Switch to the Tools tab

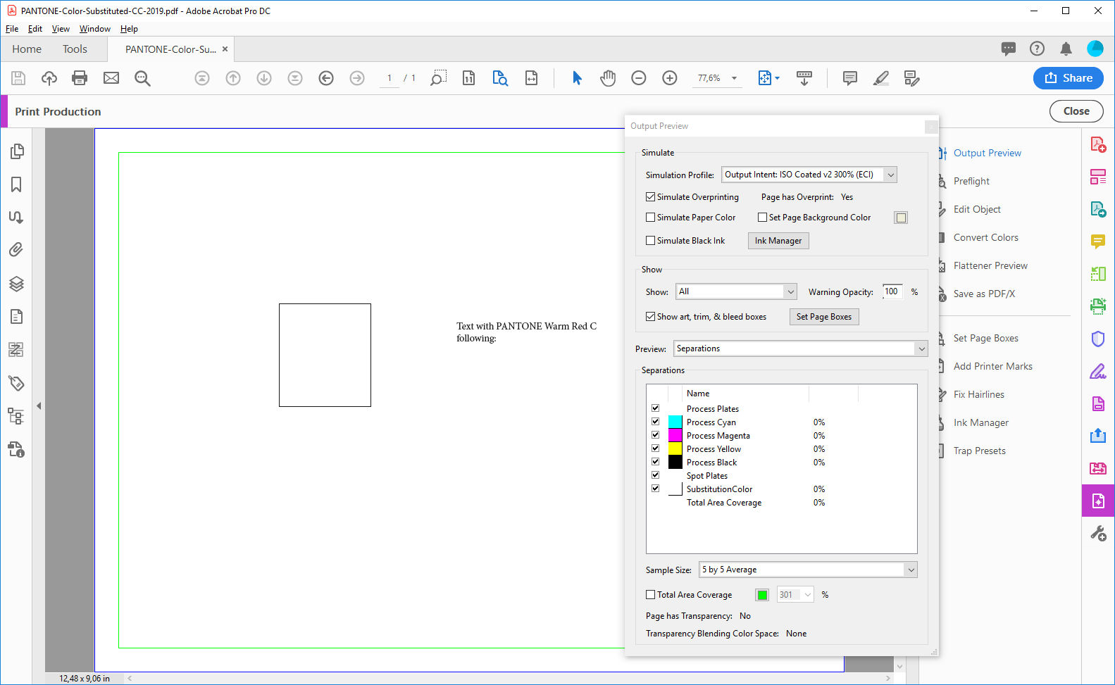(75, 49)
